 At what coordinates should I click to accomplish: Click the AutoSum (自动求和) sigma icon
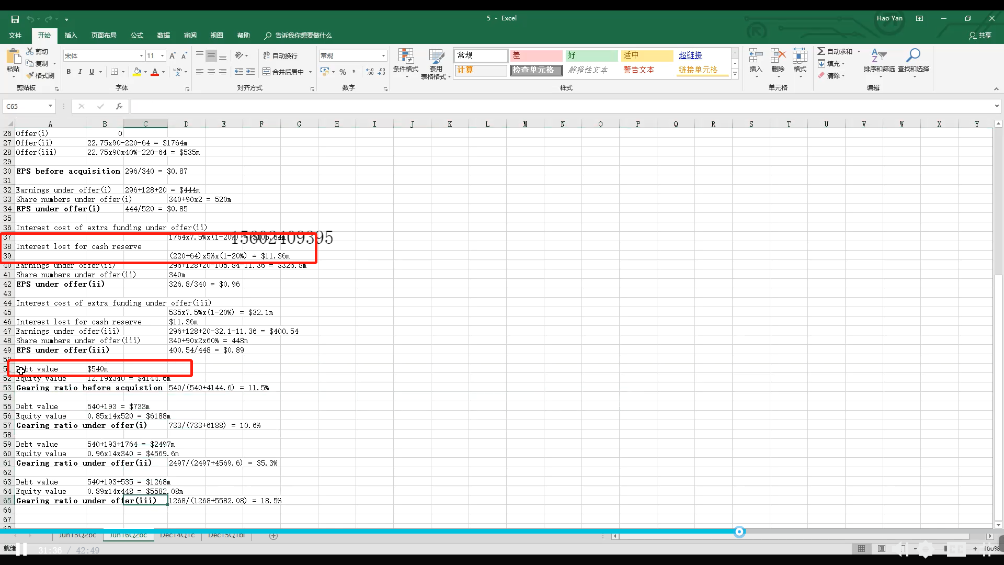[x=822, y=51]
